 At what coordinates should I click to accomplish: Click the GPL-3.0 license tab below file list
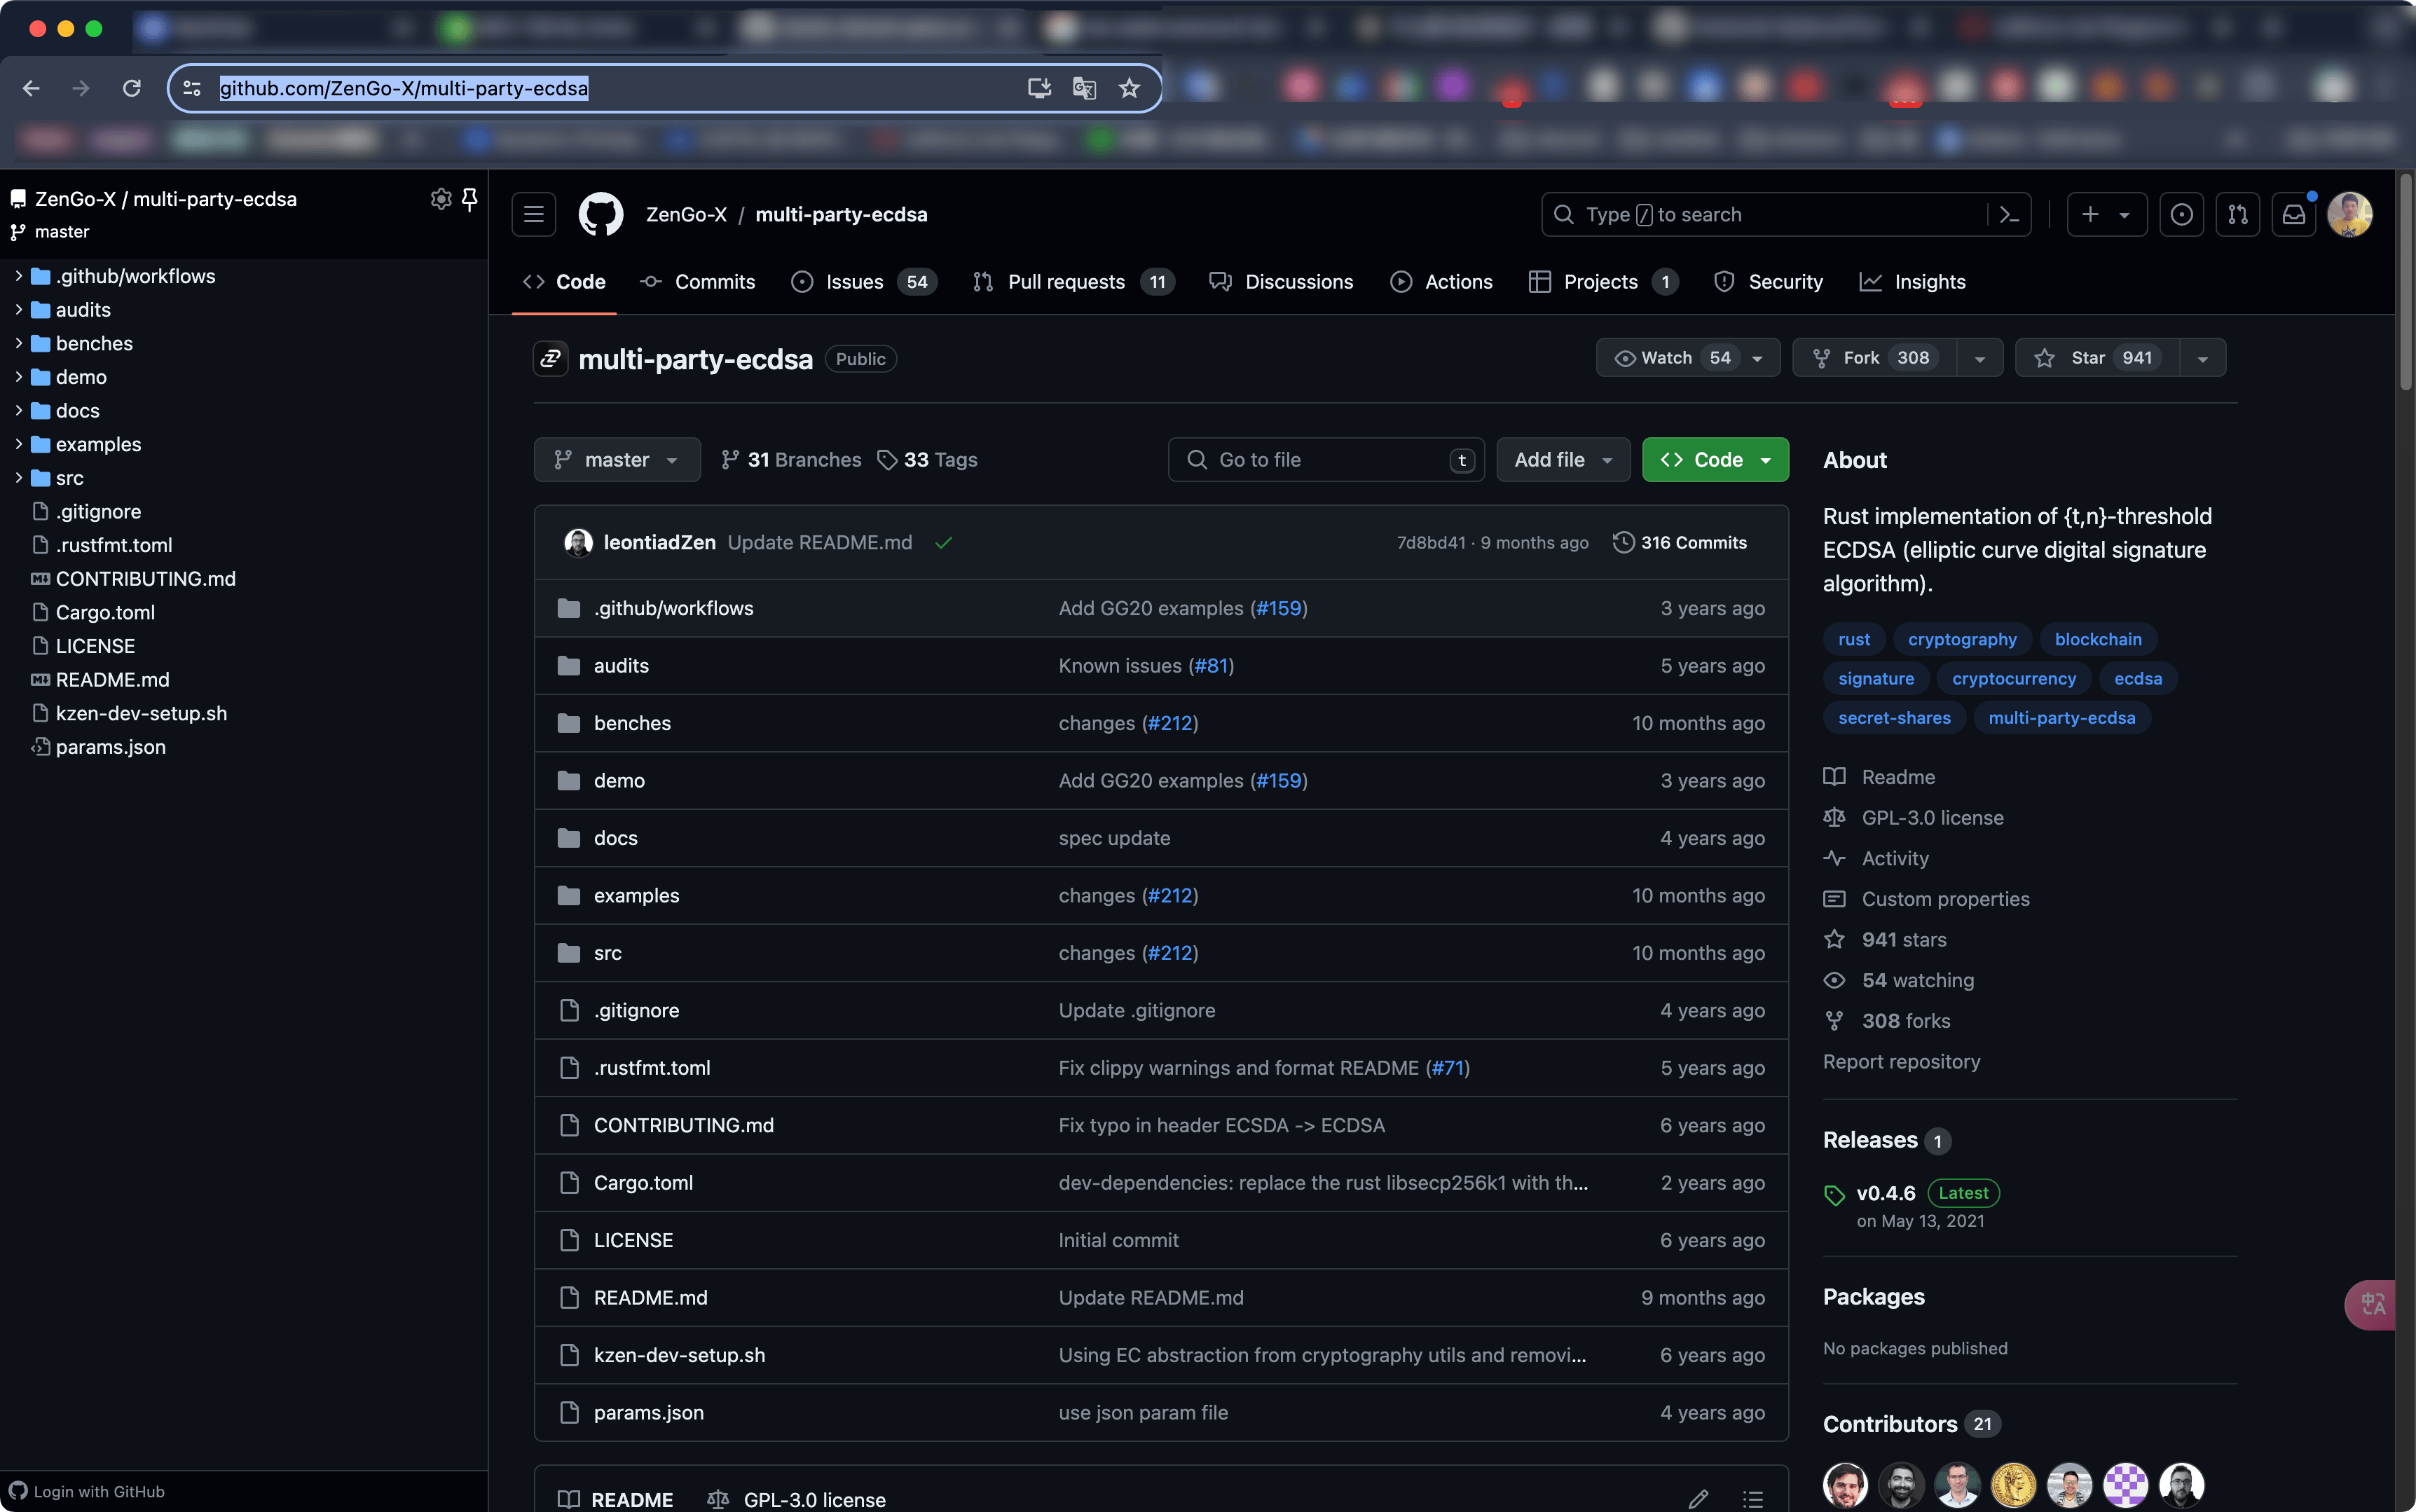pos(797,1500)
